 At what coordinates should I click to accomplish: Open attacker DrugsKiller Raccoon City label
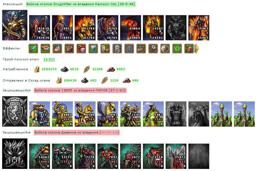[x=81, y=4]
